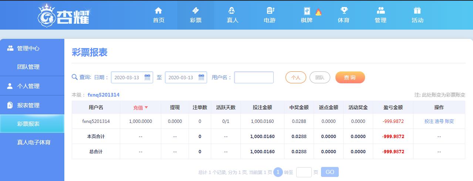Expand the 管理中心 sidebar section
Screen dimensions: 473x181
pyautogui.click(x=32, y=48)
